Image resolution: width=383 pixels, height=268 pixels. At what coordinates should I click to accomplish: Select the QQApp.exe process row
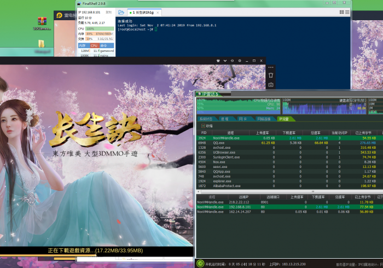click(289, 172)
